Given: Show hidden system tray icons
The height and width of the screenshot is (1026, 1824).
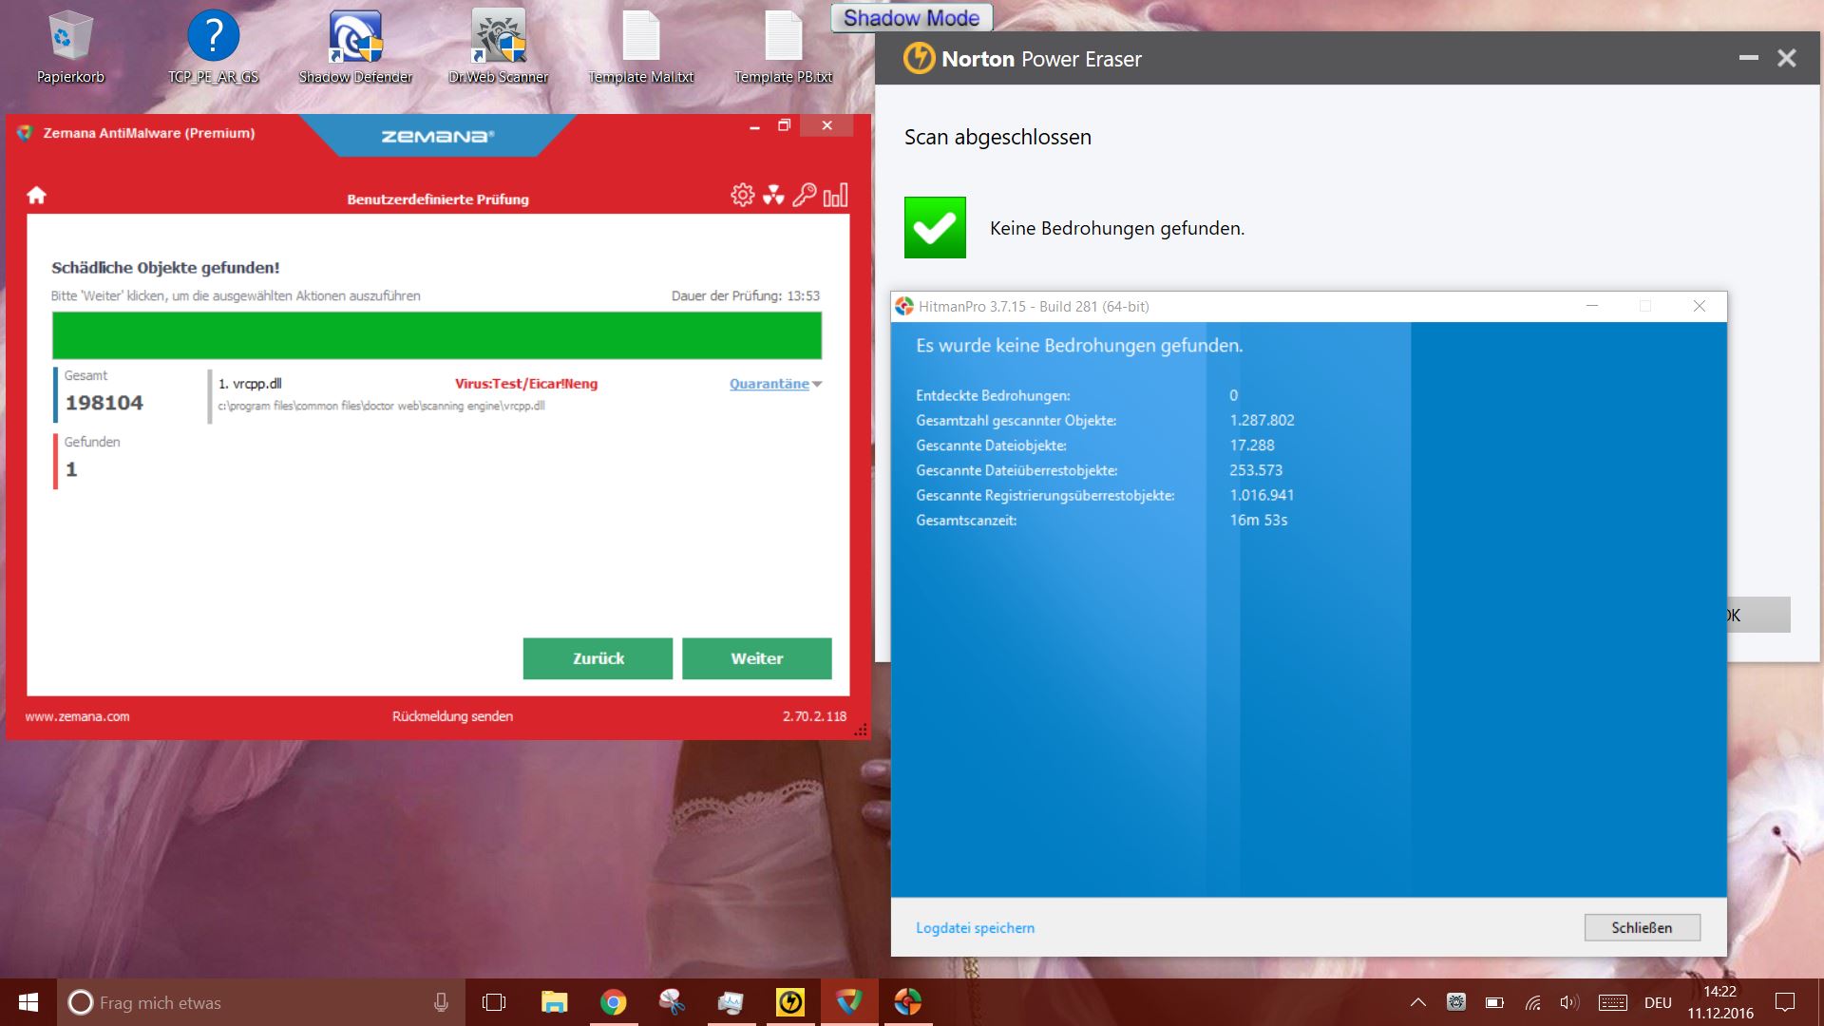Looking at the screenshot, I should click(1417, 1002).
